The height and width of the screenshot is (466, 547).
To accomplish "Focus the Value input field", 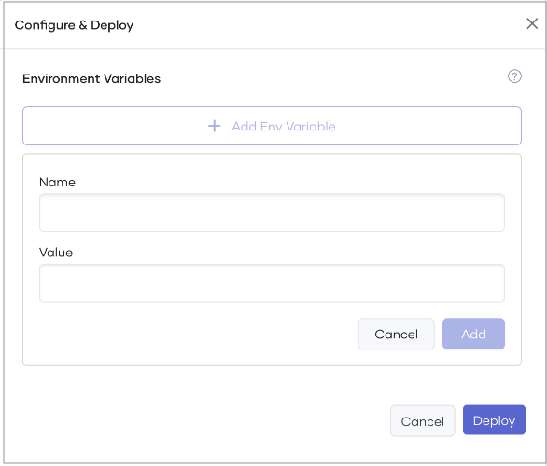I will point(272,282).
